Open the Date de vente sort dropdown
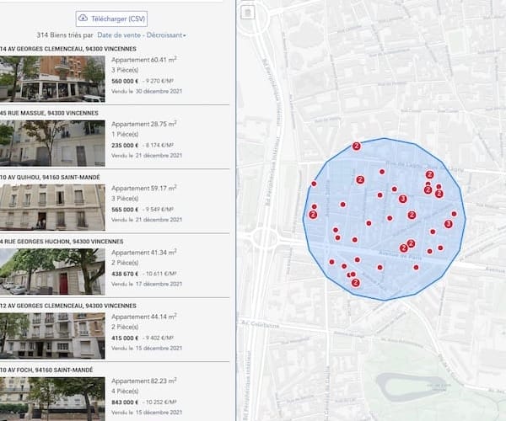The image size is (506, 421). 142,35
